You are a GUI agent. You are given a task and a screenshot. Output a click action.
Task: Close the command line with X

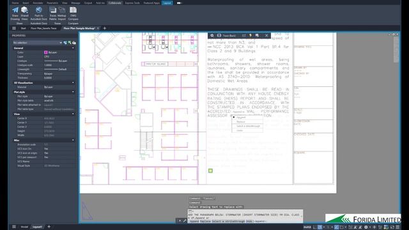(180, 220)
